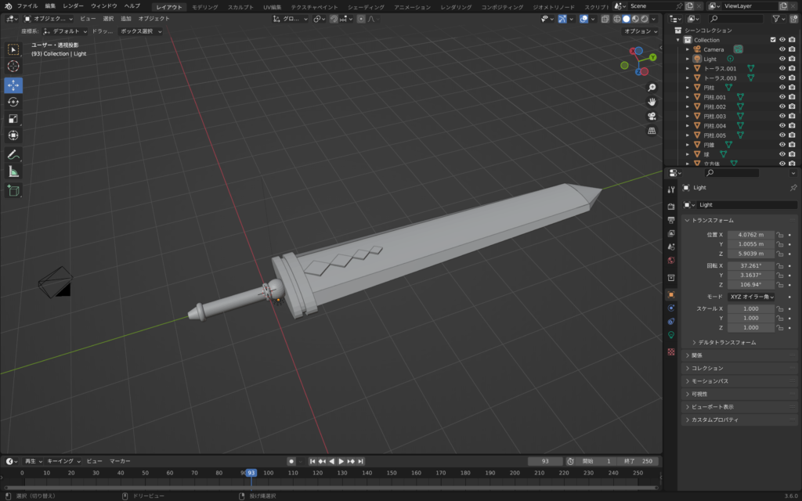Select the combined Transform tool
Viewport: 802px width, 501px height.
click(13, 135)
